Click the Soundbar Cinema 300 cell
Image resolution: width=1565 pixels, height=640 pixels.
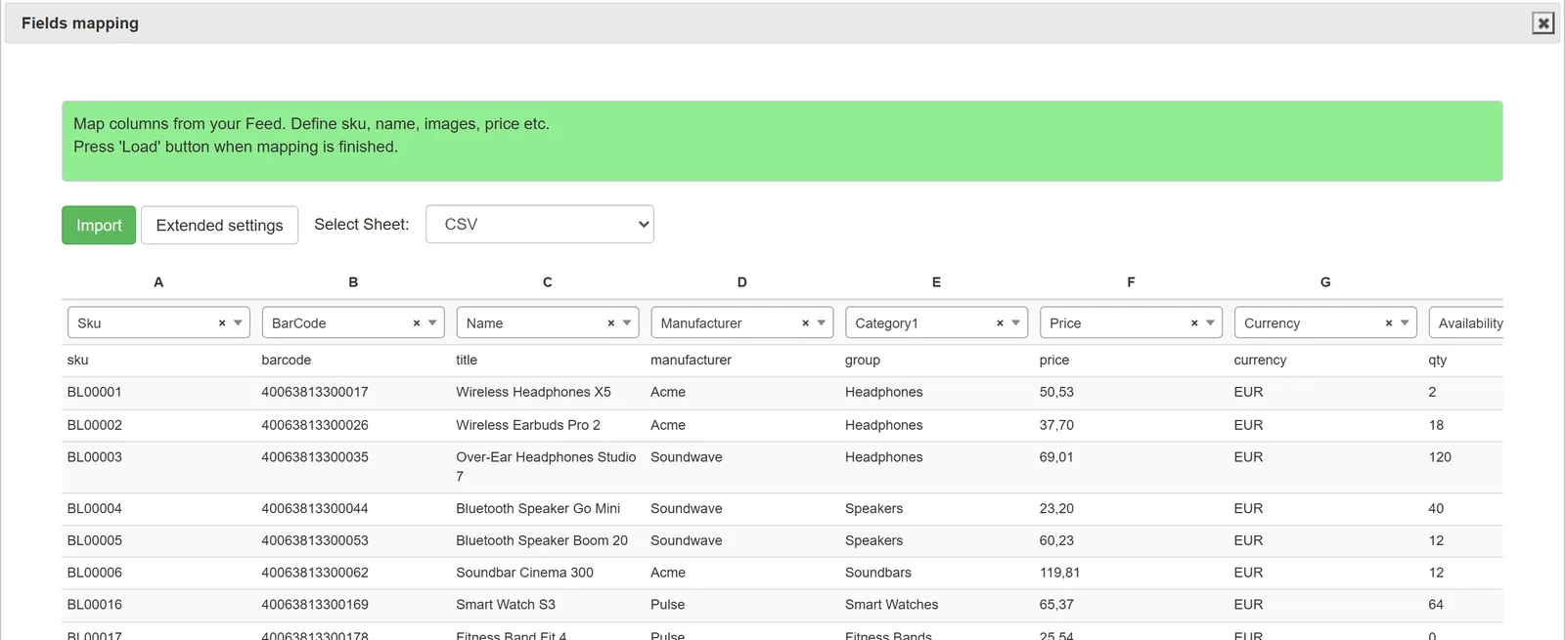(x=524, y=573)
